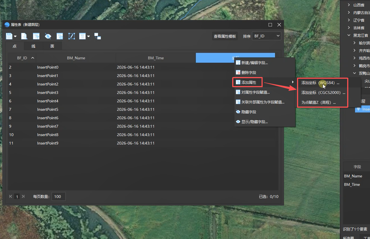This screenshot has width=370, height=239.
Task: Select the InsertPoint9 name cell
Action: pyautogui.click(x=76, y=143)
